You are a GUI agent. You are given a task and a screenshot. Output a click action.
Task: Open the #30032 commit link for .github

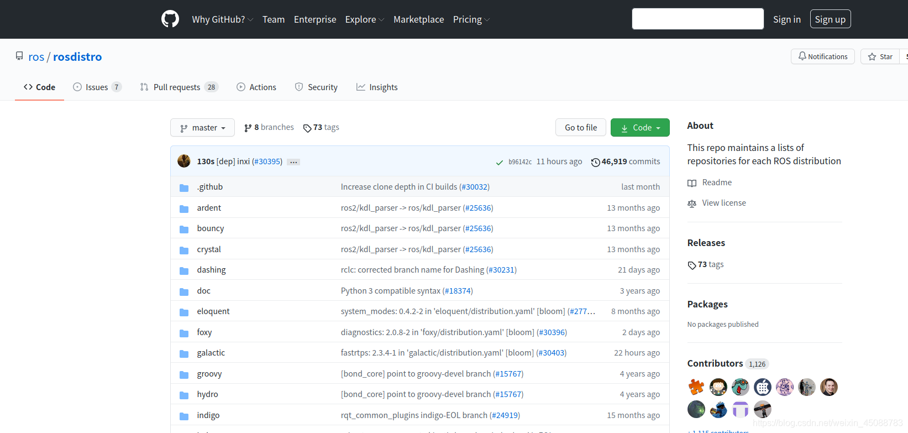pyautogui.click(x=474, y=187)
